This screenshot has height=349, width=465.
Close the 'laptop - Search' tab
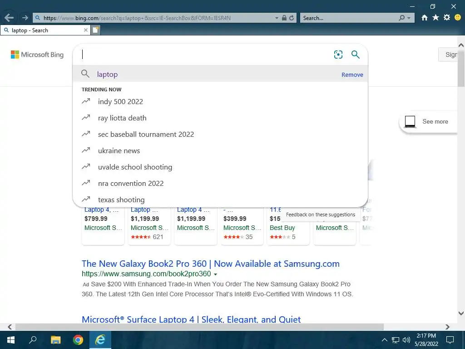(x=85, y=30)
